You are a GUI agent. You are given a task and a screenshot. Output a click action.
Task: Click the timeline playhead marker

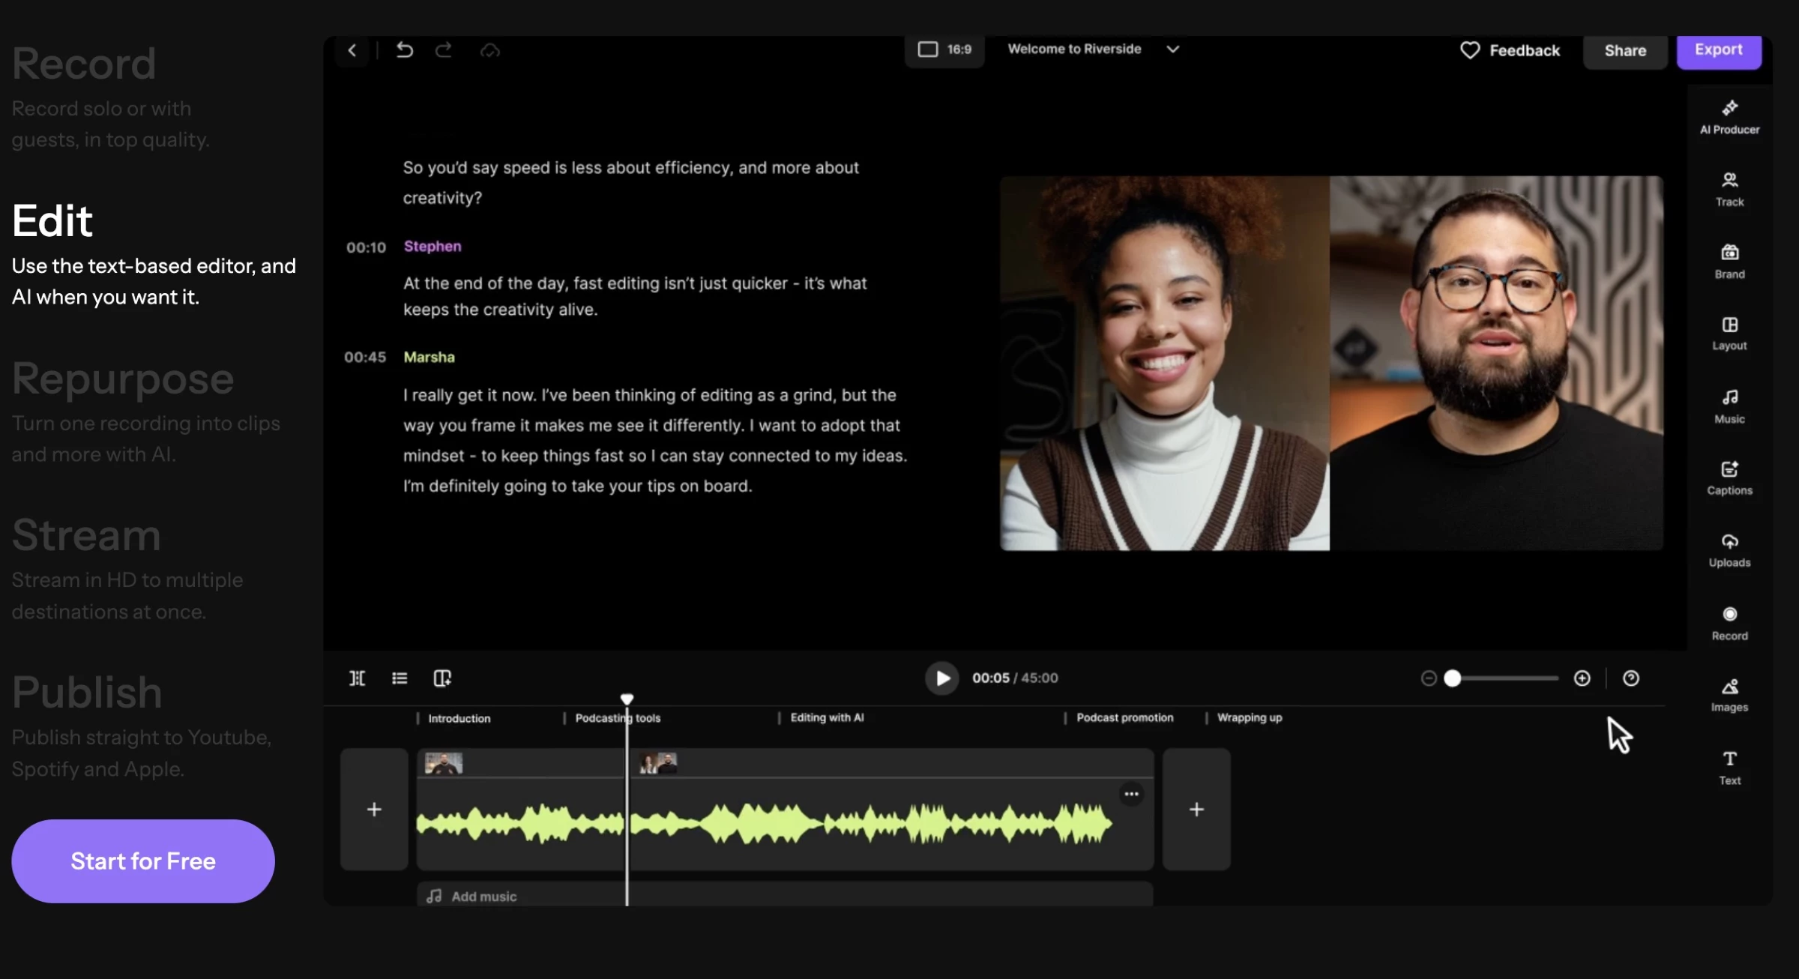point(627,699)
